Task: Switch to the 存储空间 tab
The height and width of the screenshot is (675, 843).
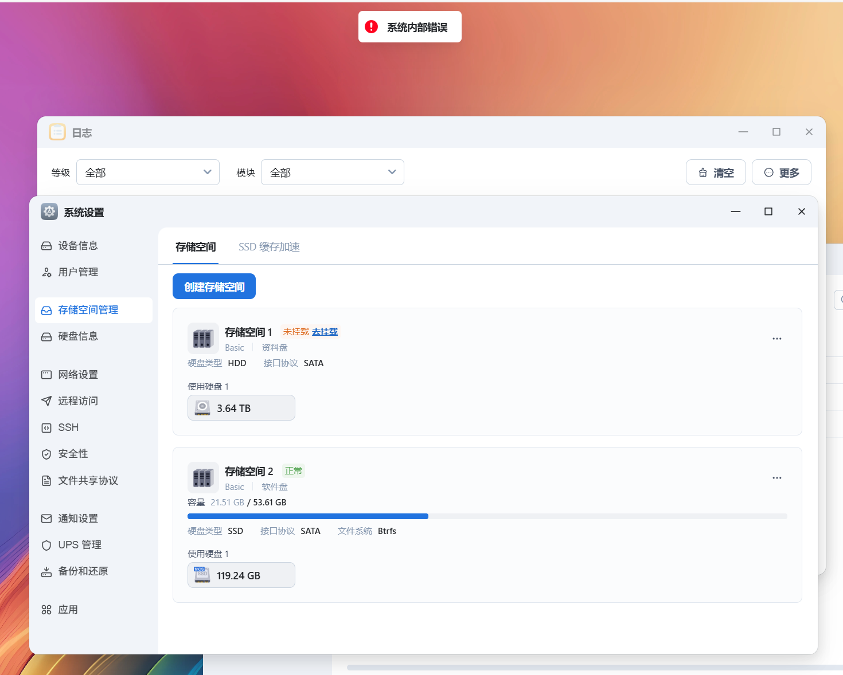Action: coord(196,247)
